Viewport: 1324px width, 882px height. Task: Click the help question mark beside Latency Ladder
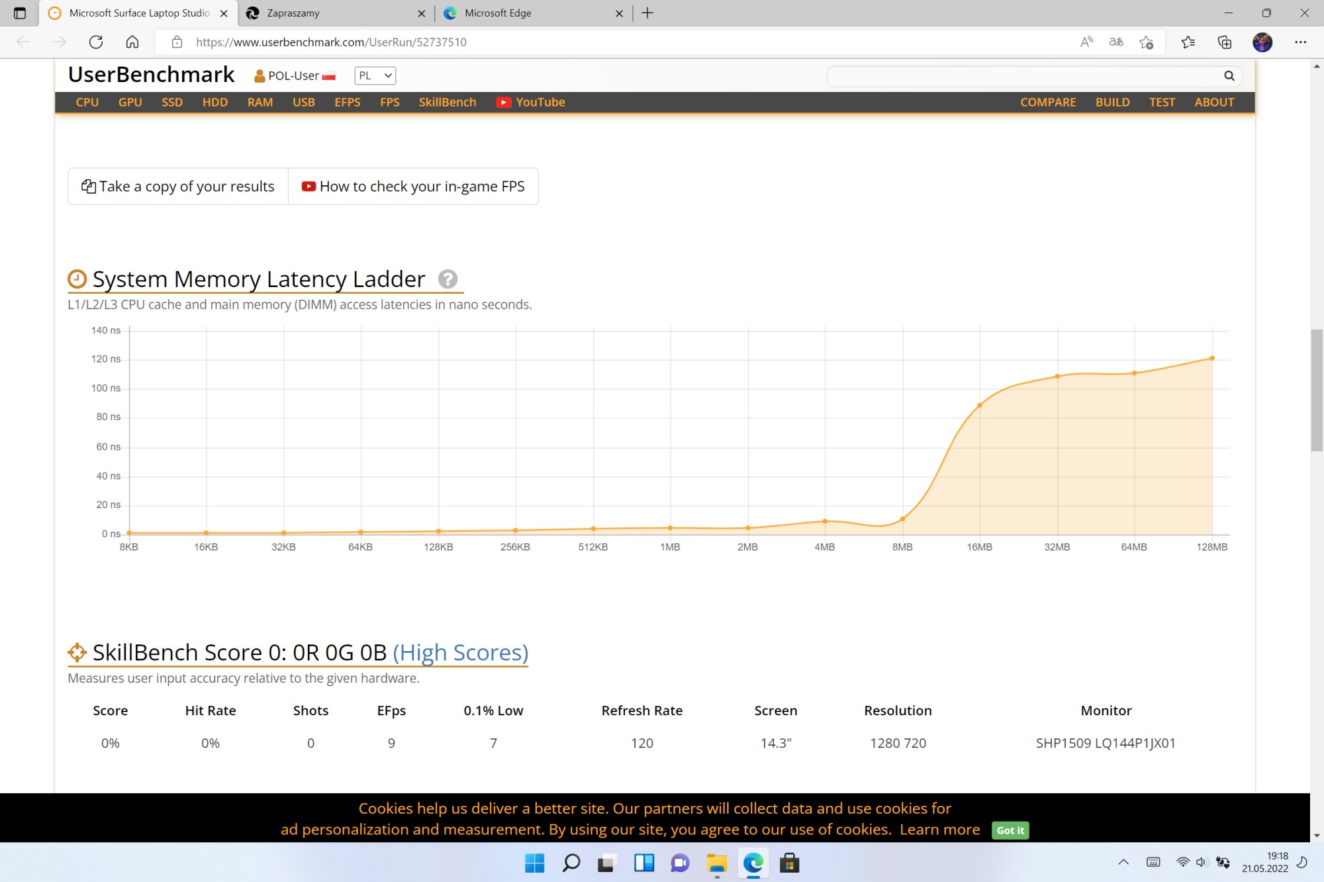pyautogui.click(x=448, y=279)
